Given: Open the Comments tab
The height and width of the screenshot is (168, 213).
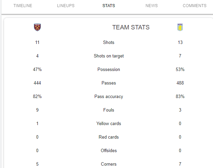Looking at the screenshot, I should tap(195, 6).
